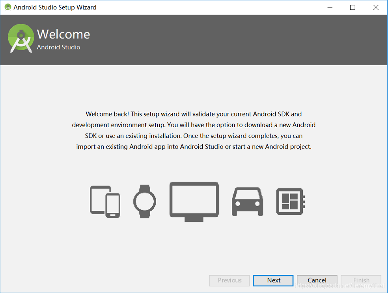Click the Welcome heading text

63,34
